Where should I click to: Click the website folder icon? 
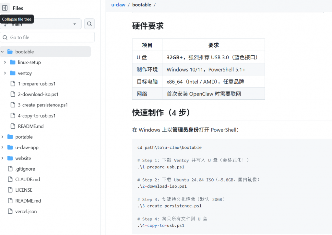pyautogui.click(x=10, y=158)
